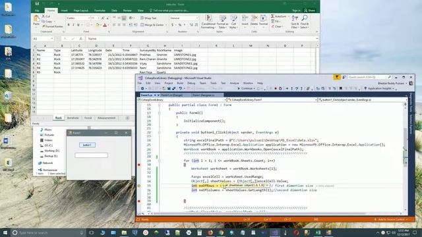Open the General number format dropdown

coord(197,18)
